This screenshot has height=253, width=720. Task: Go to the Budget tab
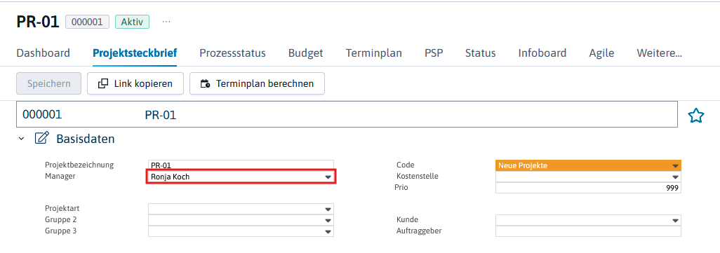tap(306, 53)
